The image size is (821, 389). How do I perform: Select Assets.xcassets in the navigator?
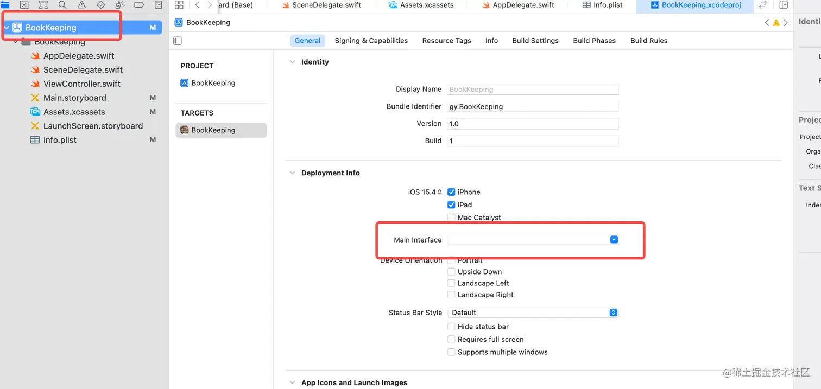(x=74, y=112)
